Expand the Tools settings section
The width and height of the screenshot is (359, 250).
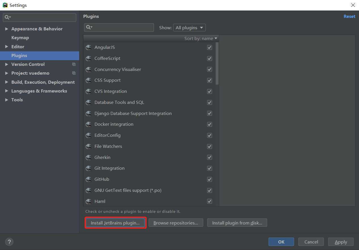click(7, 100)
